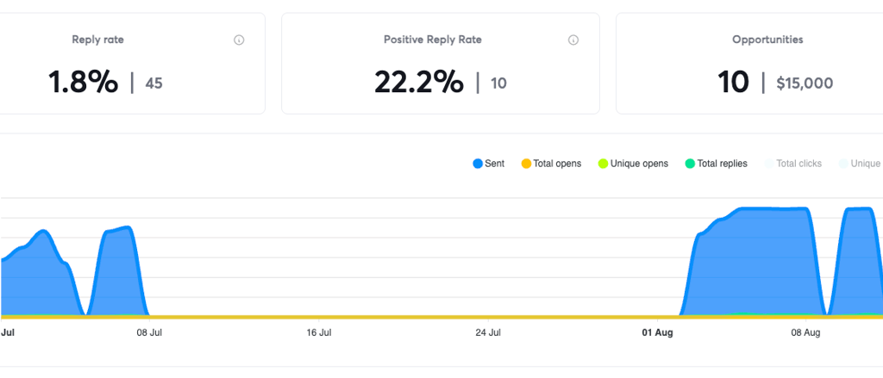Enable the Total clicks legend series
The image size is (883, 378).
pyautogui.click(x=793, y=164)
